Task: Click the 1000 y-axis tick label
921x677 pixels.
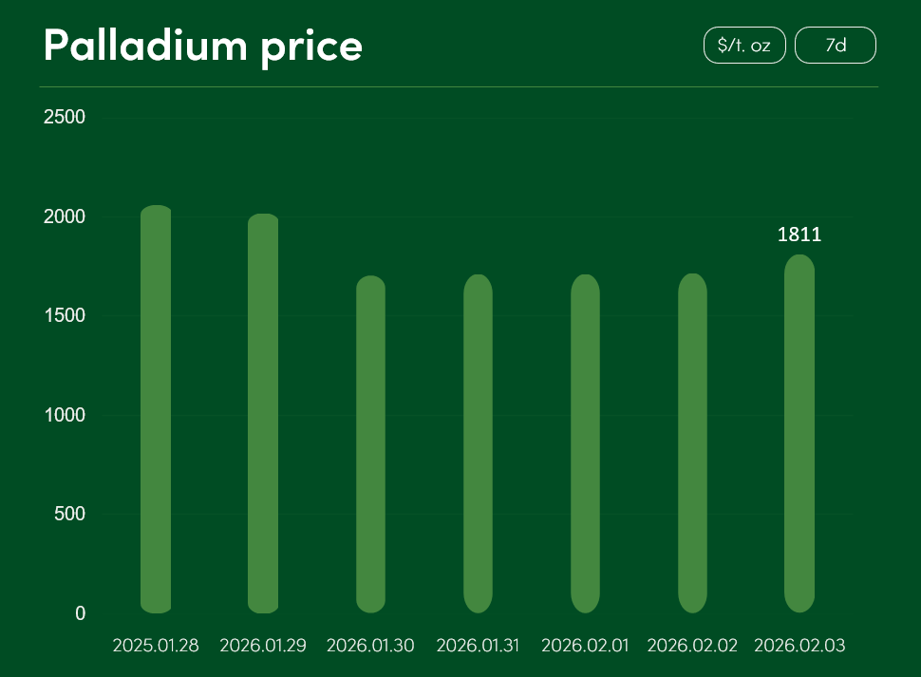Action: (x=65, y=415)
